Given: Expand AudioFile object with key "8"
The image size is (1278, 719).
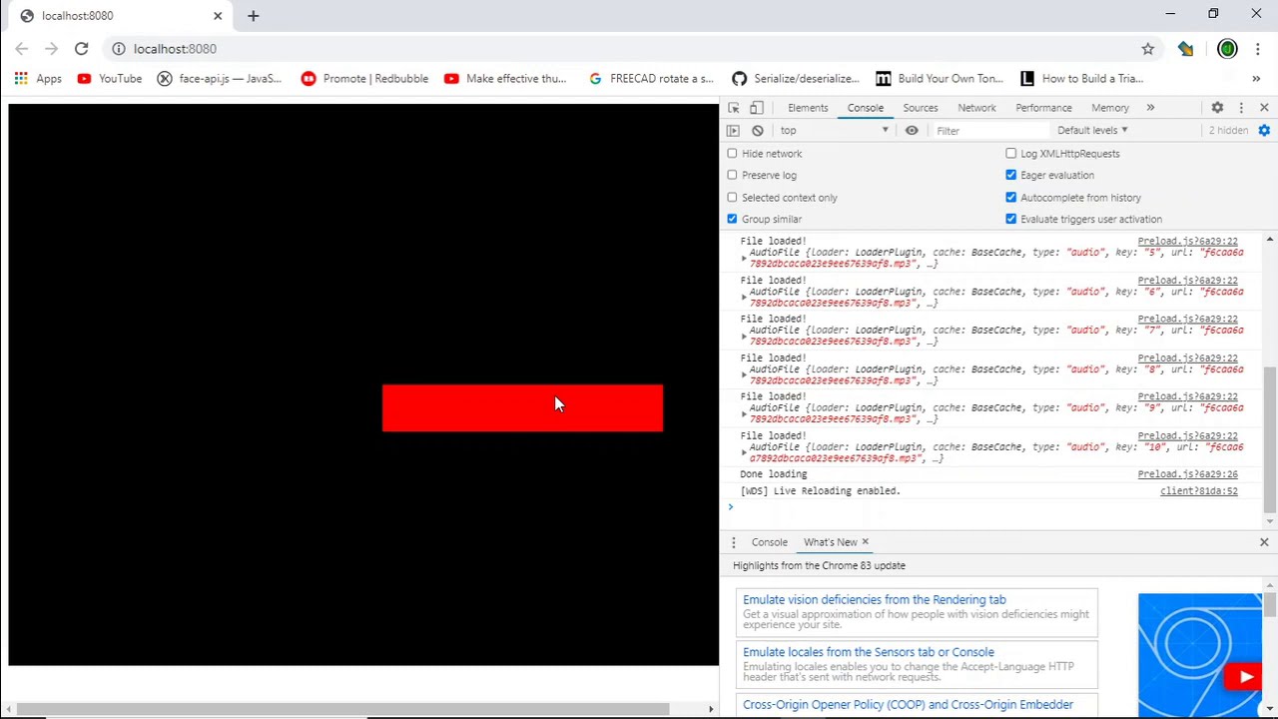Looking at the screenshot, I should (x=744, y=375).
